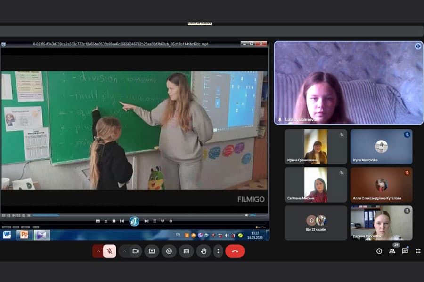424x282 pixels.
Task: Select Світлана Мисник's video tile
Action: click(x=316, y=185)
